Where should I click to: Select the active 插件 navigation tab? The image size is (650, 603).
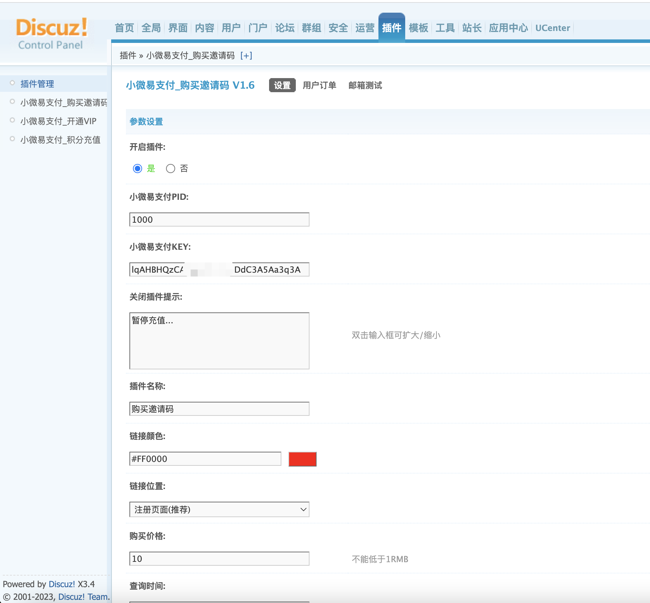coord(392,28)
